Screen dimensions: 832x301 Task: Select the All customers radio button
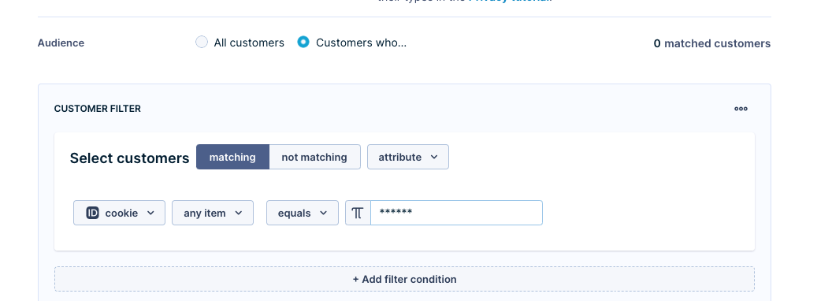[202, 42]
